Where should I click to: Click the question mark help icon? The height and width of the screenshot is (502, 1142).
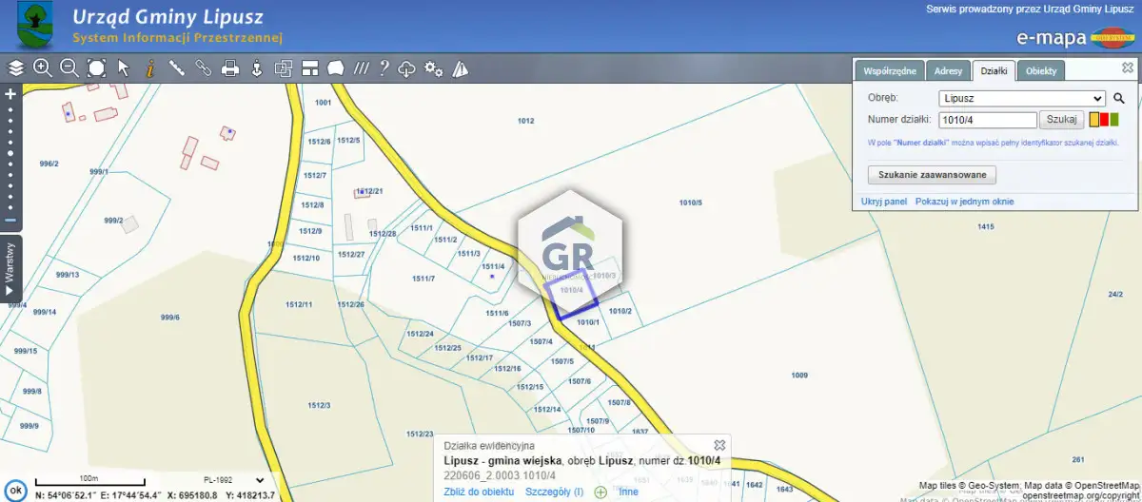[384, 68]
